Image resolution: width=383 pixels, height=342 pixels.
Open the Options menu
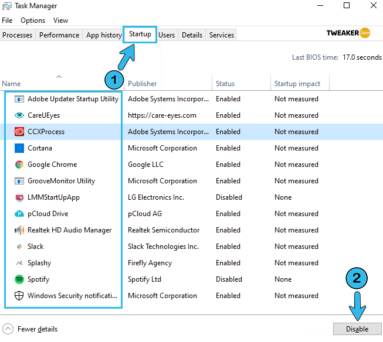click(33, 20)
